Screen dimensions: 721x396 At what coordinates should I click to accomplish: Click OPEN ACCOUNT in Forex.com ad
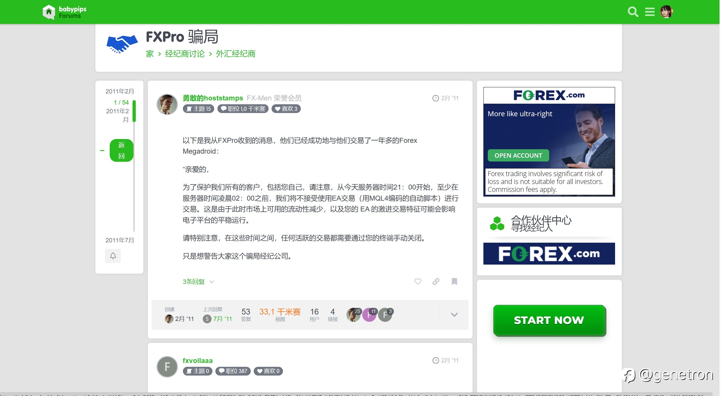click(518, 155)
